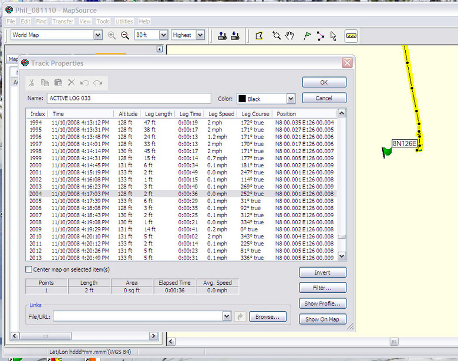Select the arrow Selection tool
The image size is (458, 361).
coord(334,36)
